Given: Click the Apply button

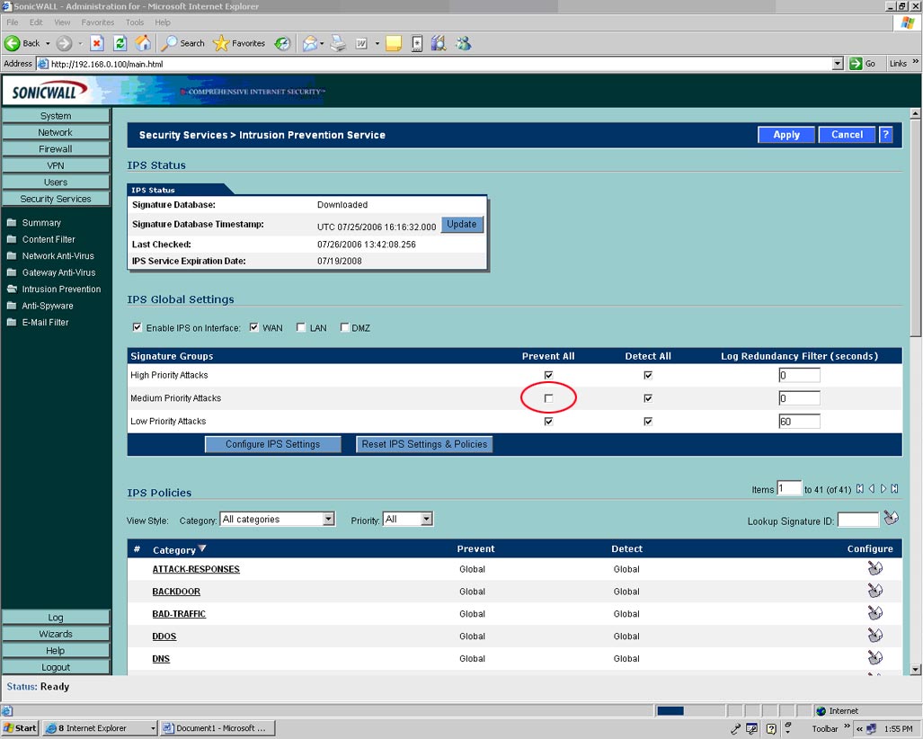Looking at the screenshot, I should [x=785, y=135].
